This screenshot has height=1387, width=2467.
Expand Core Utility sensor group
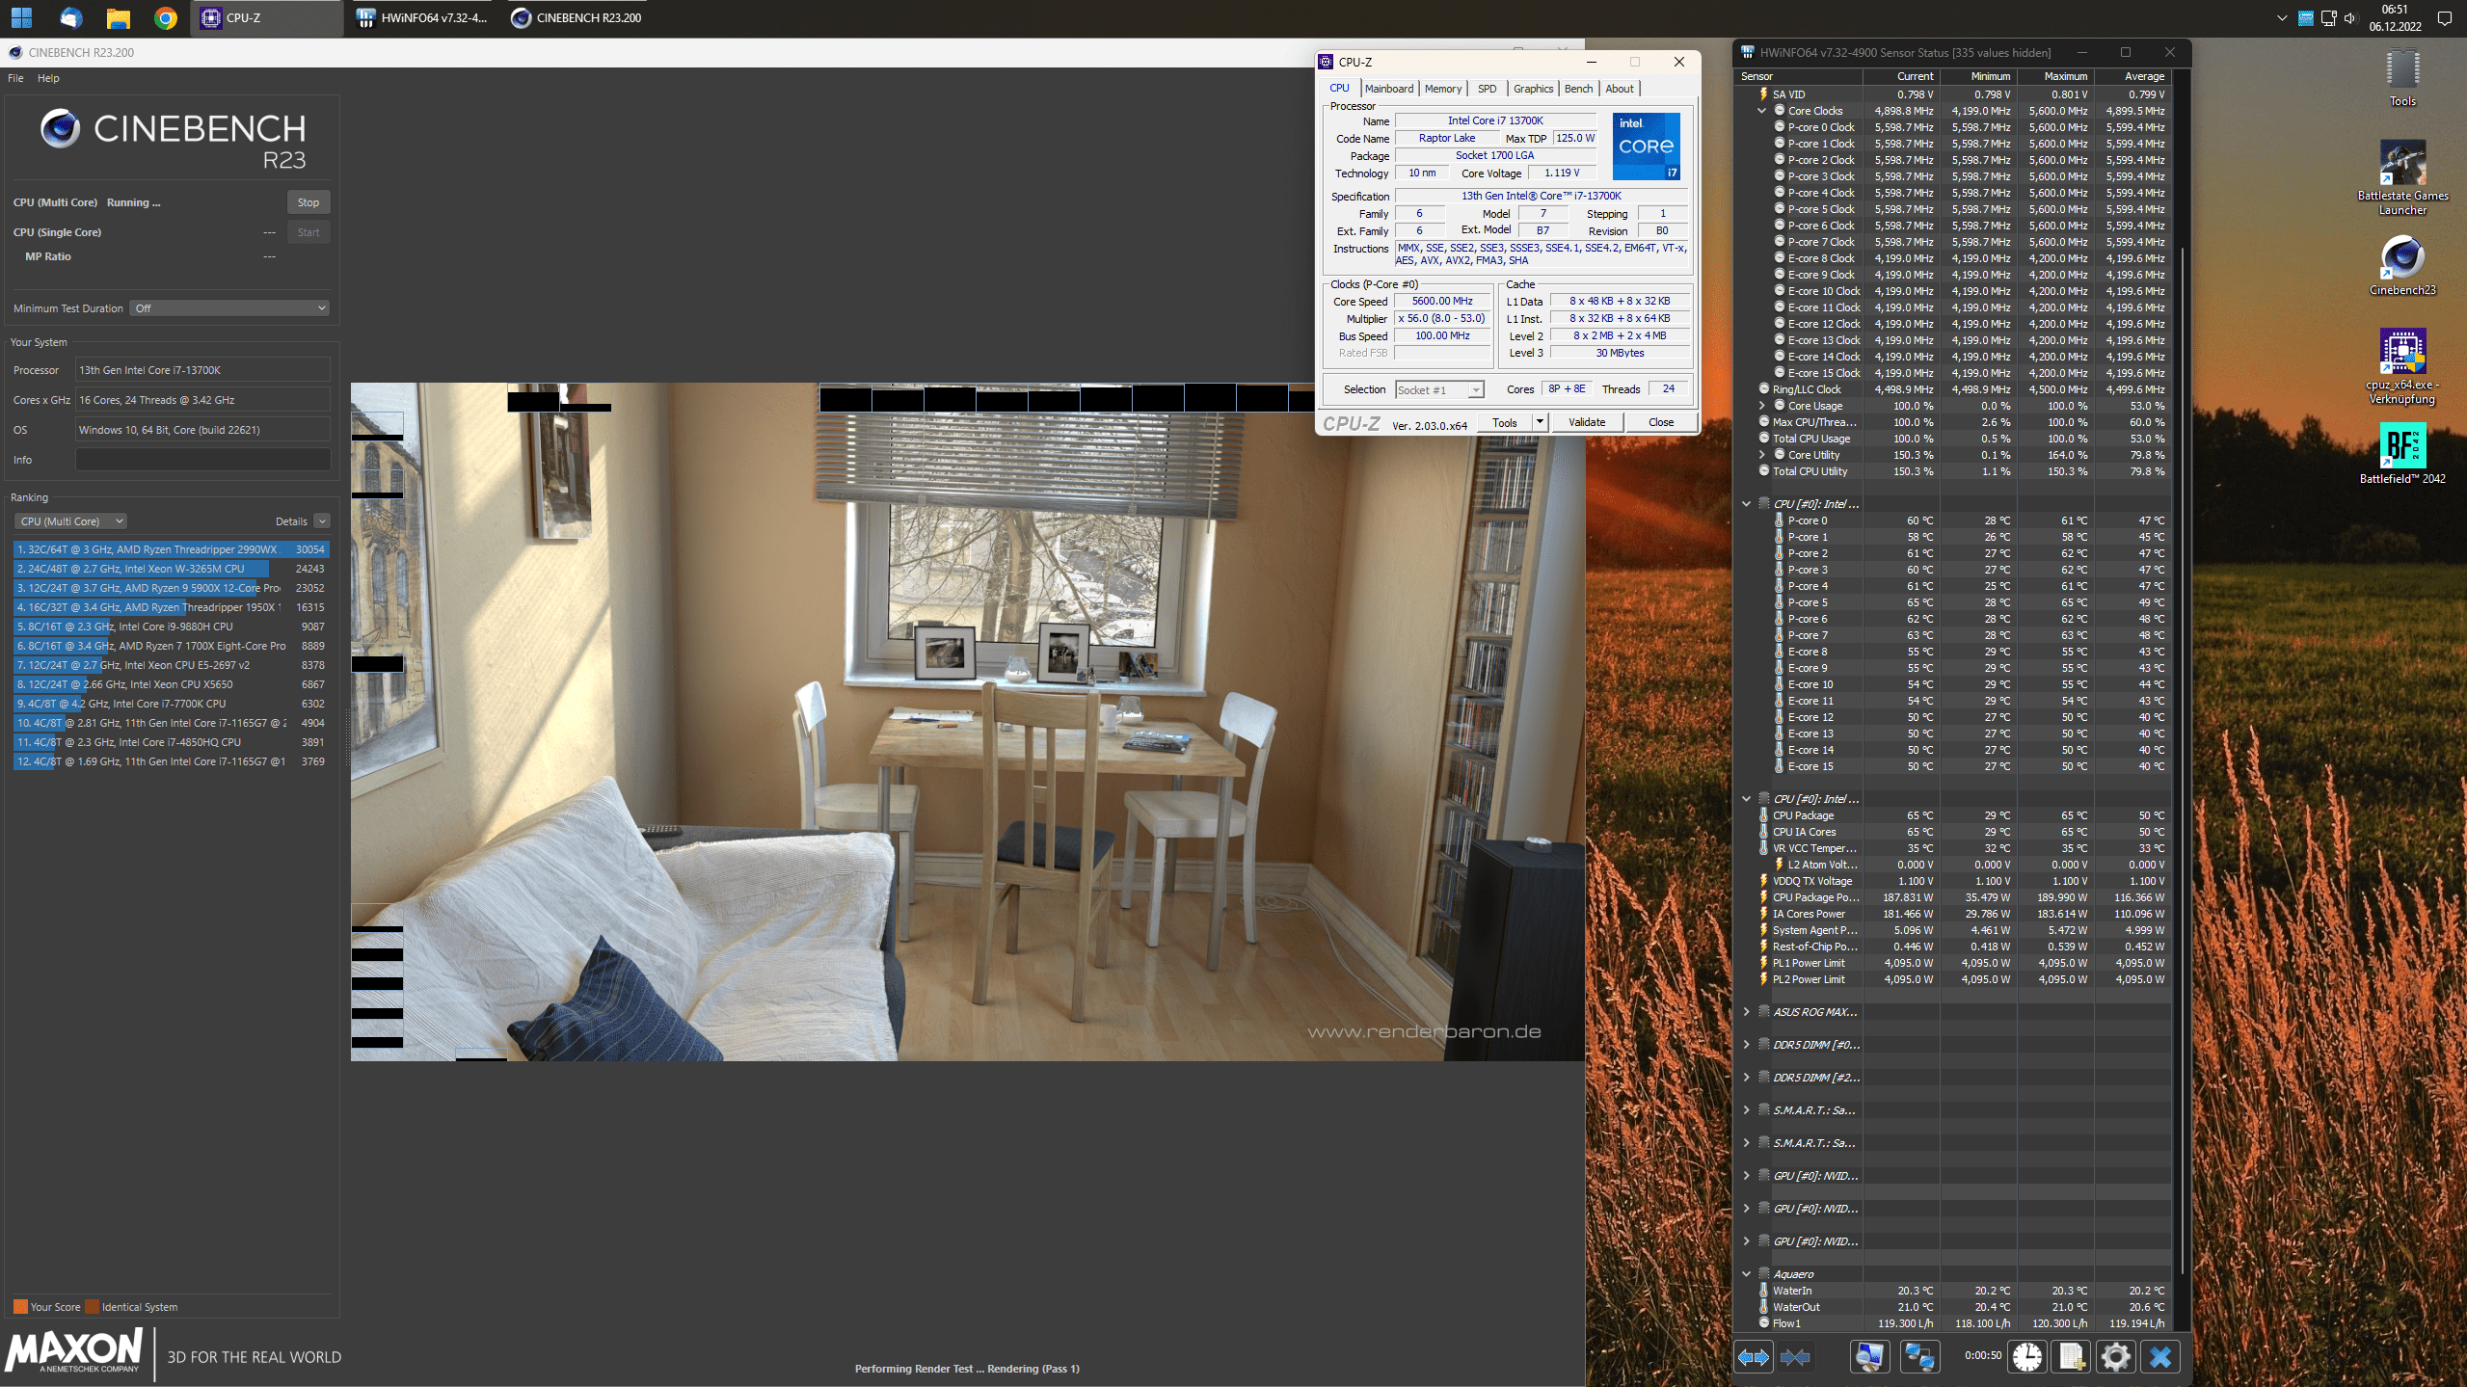pos(1762,455)
